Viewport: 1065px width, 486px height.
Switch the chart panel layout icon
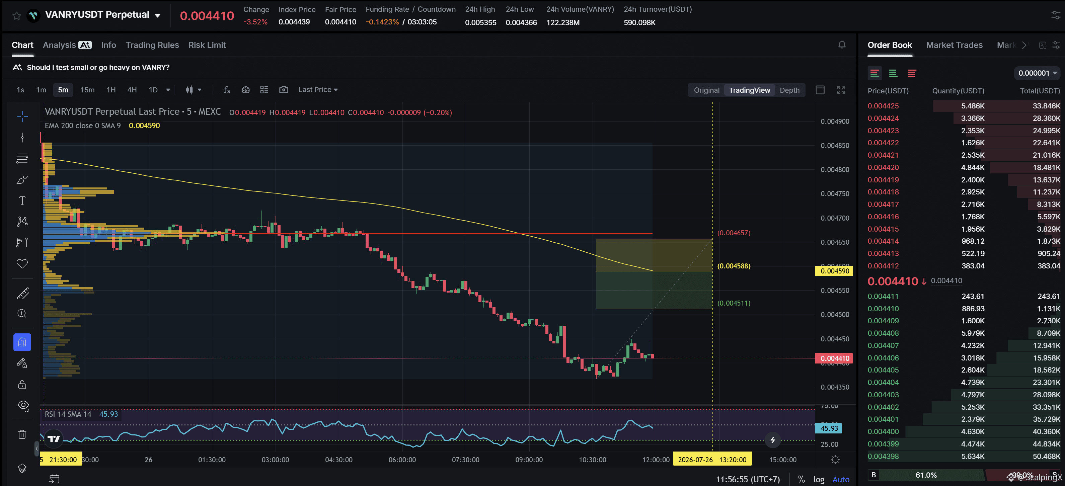[820, 90]
